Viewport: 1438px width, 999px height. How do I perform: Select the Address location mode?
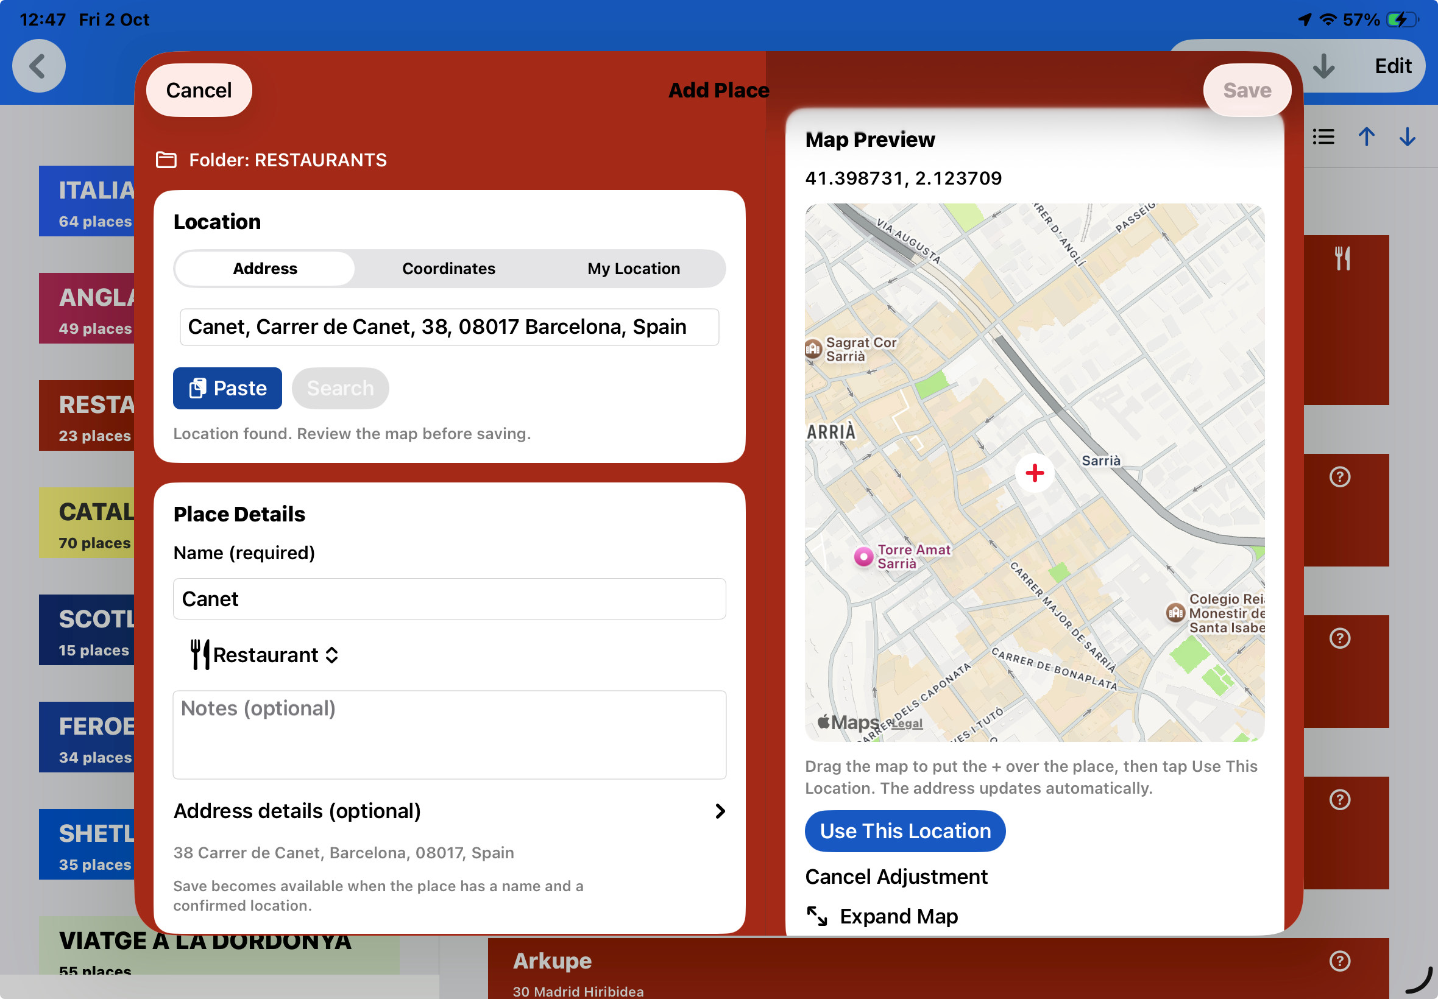(265, 269)
